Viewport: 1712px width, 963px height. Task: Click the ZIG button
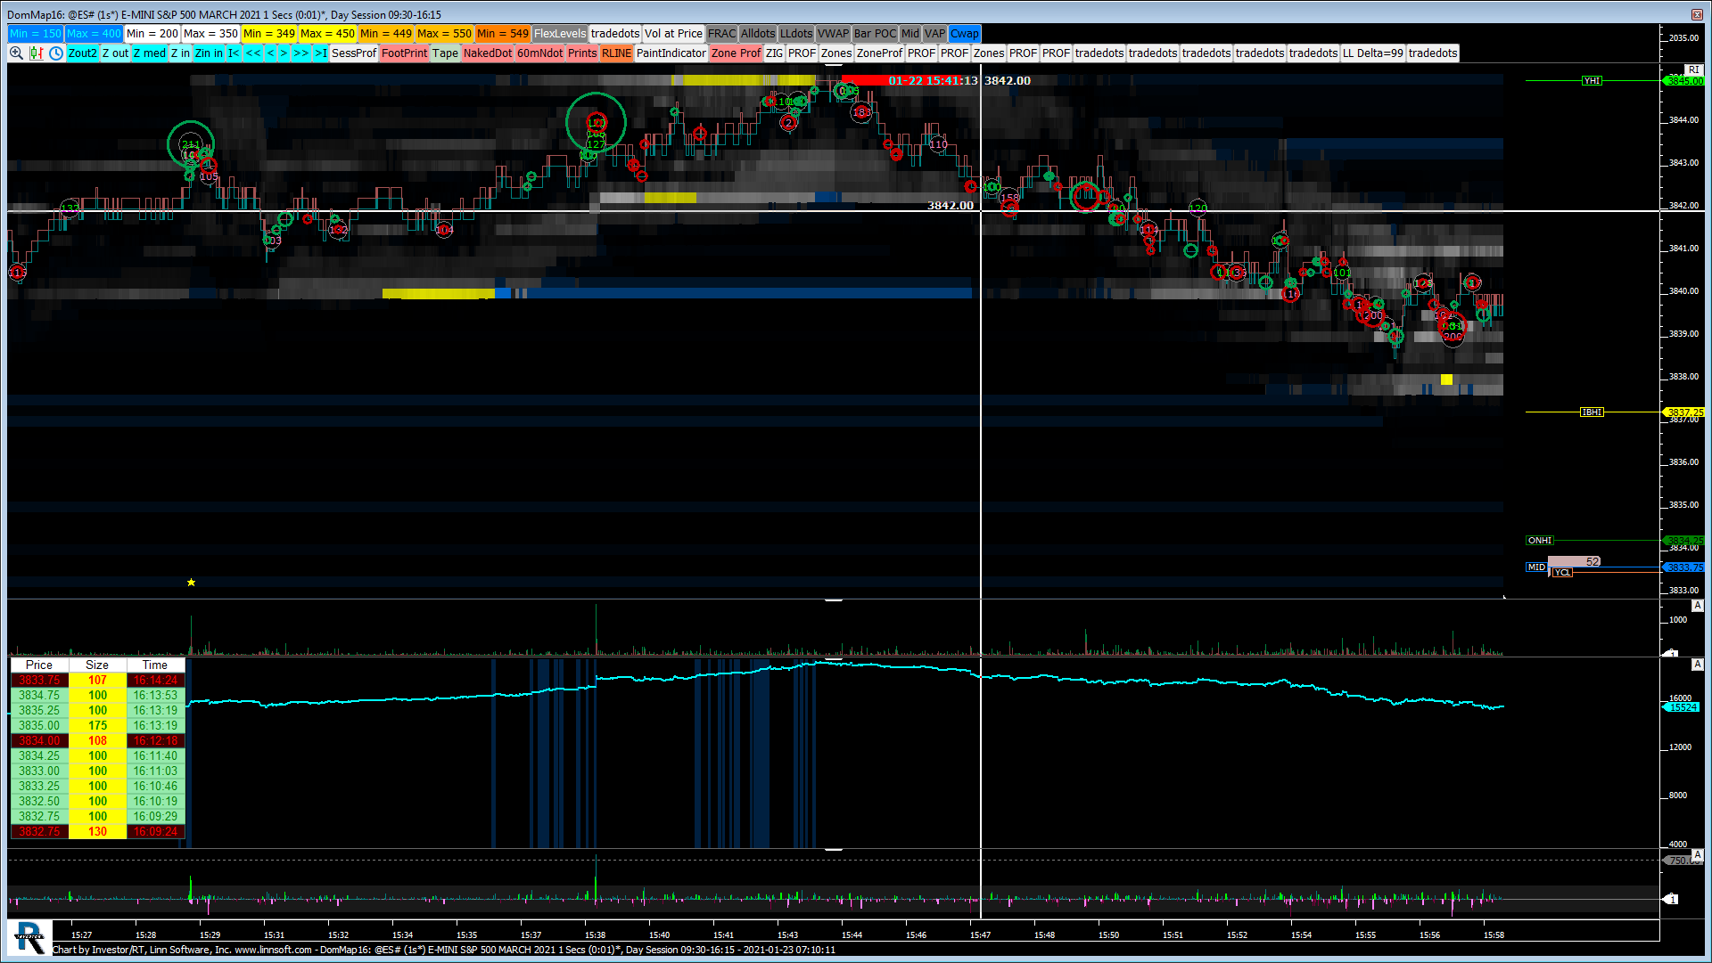click(774, 53)
